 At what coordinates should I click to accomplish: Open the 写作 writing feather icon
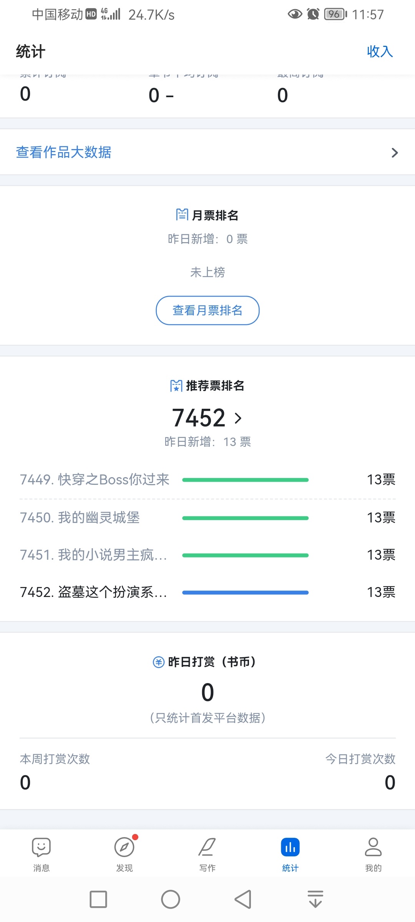tap(207, 847)
